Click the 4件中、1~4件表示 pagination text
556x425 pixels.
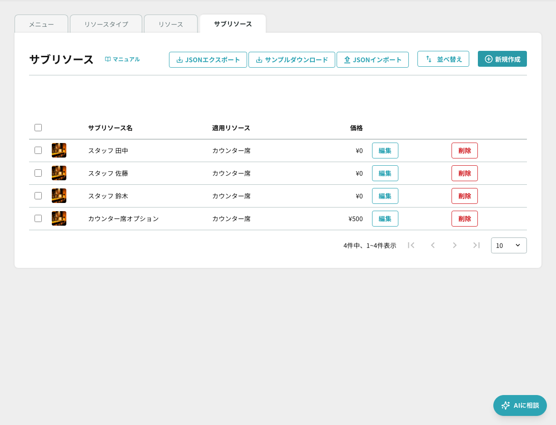point(370,246)
